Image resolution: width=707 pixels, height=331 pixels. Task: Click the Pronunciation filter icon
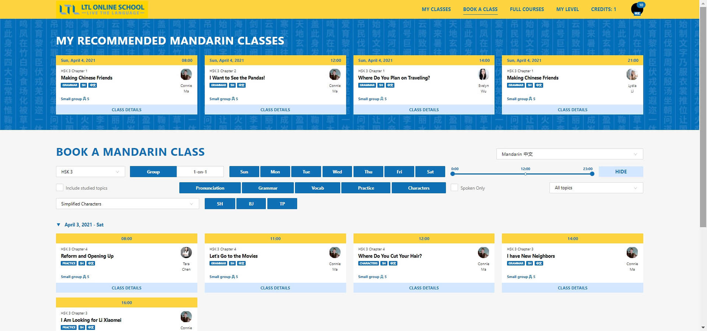[209, 188]
